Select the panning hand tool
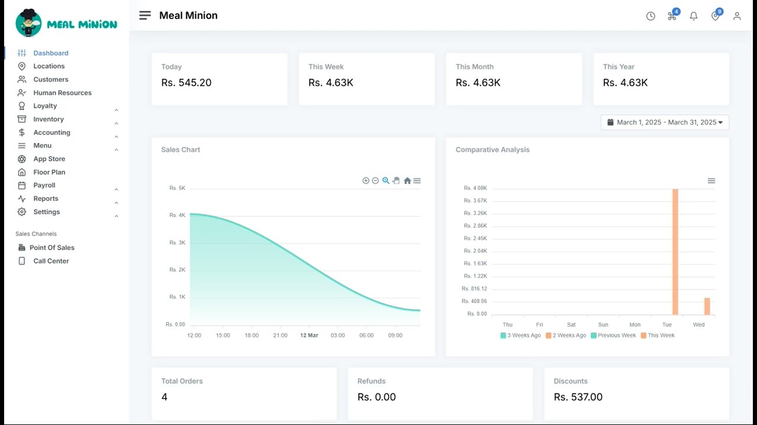 click(x=396, y=181)
